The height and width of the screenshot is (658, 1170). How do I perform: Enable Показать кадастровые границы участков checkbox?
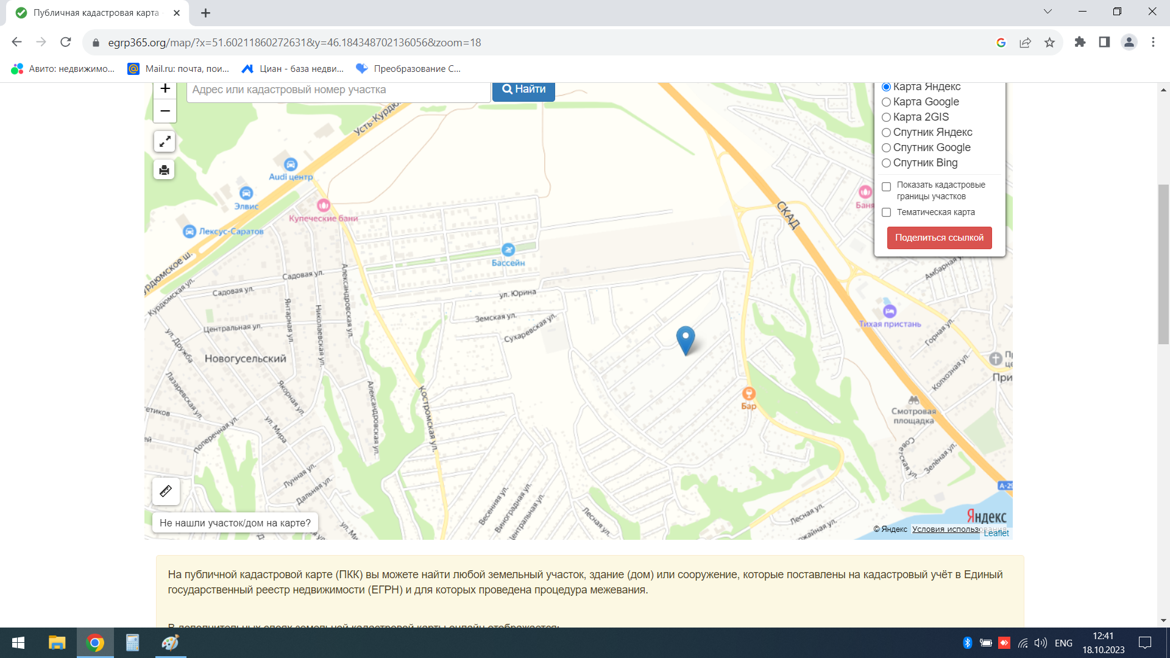[887, 187]
